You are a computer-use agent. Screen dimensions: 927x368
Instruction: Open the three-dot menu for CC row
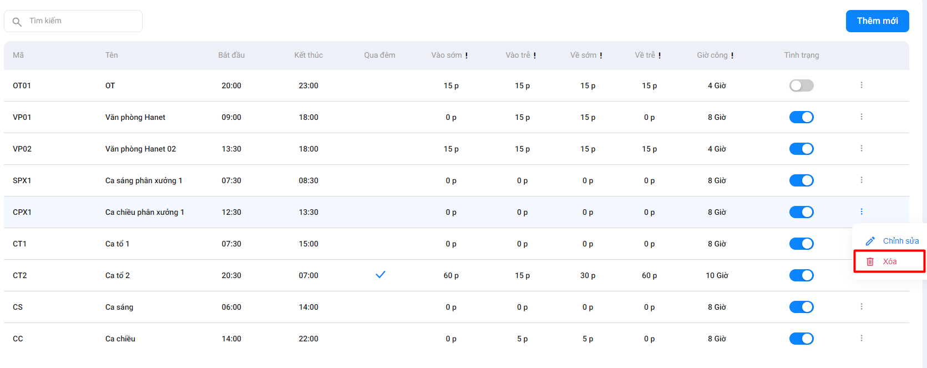[861, 338]
